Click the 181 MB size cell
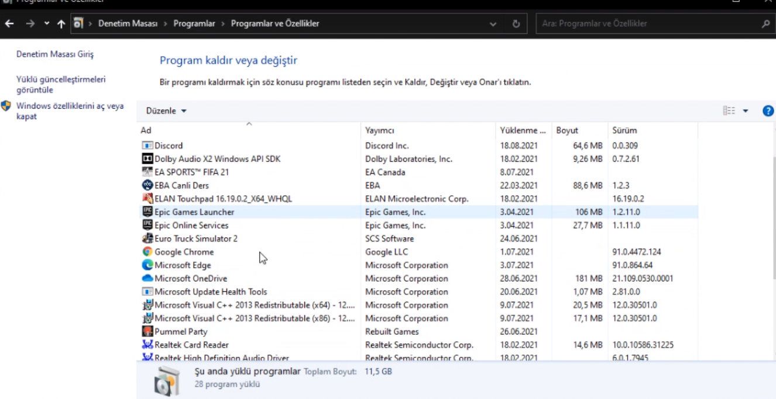The height and width of the screenshot is (399, 776). pyautogui.click(x=589, y=279)
